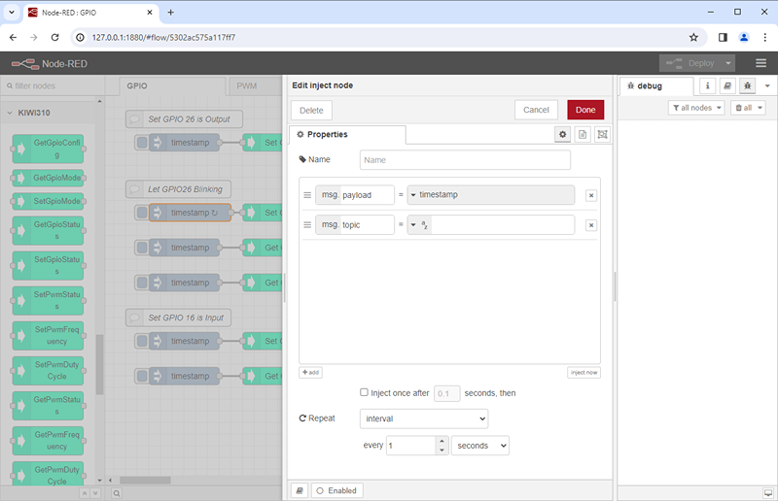Remove the msg.topic property row
Viewport: 778px width, 501px height.
pos(590,225)
